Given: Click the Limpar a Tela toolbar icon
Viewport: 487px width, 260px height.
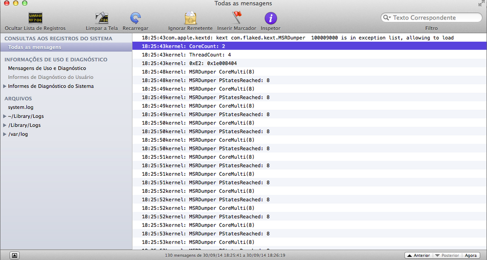Looking at the screenshot, I should click(x=101, y=19).
